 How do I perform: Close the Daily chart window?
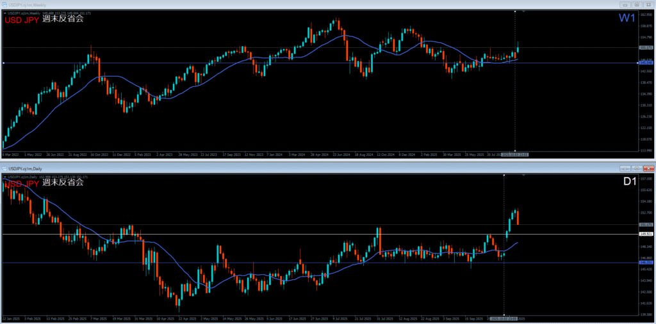pyautogui.click(x=647, y=167)
